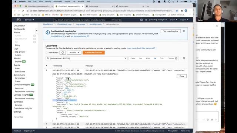
Task: Open the notifications bell icon
Action: point(146,20)
